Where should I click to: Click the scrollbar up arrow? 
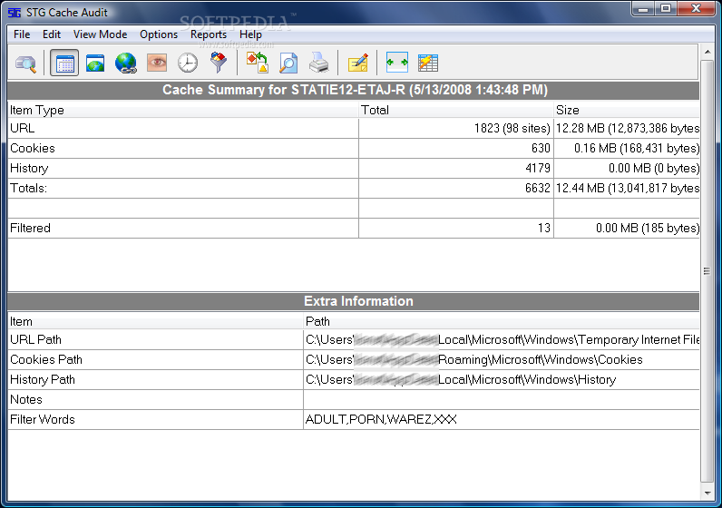tap(707, 52)
